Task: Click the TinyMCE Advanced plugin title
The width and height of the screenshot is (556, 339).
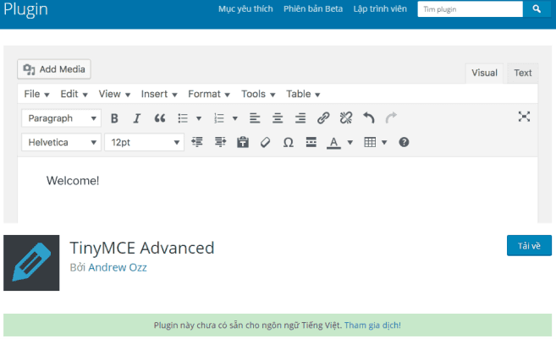Action: click(142, 248)
